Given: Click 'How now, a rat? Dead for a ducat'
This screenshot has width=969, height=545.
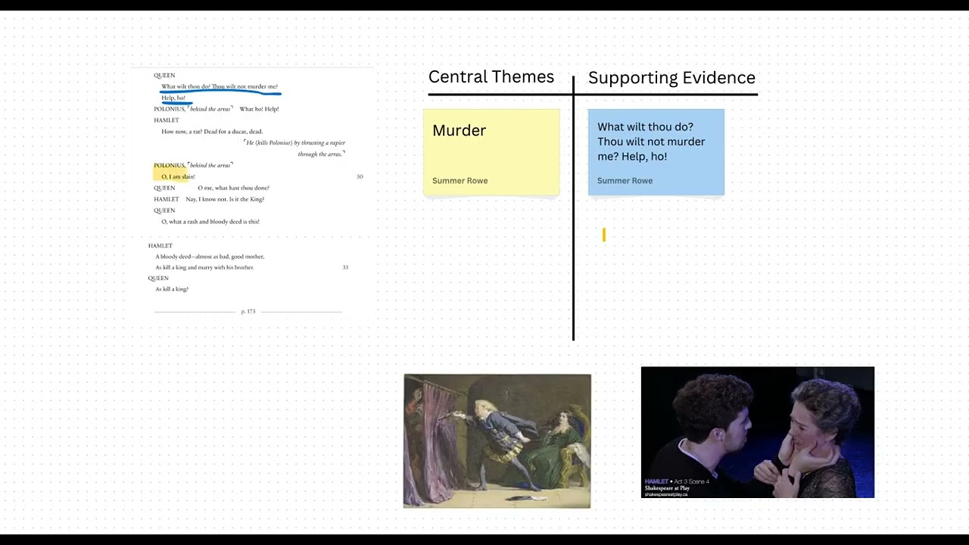Looking at the screenshot, I should 212,132.
